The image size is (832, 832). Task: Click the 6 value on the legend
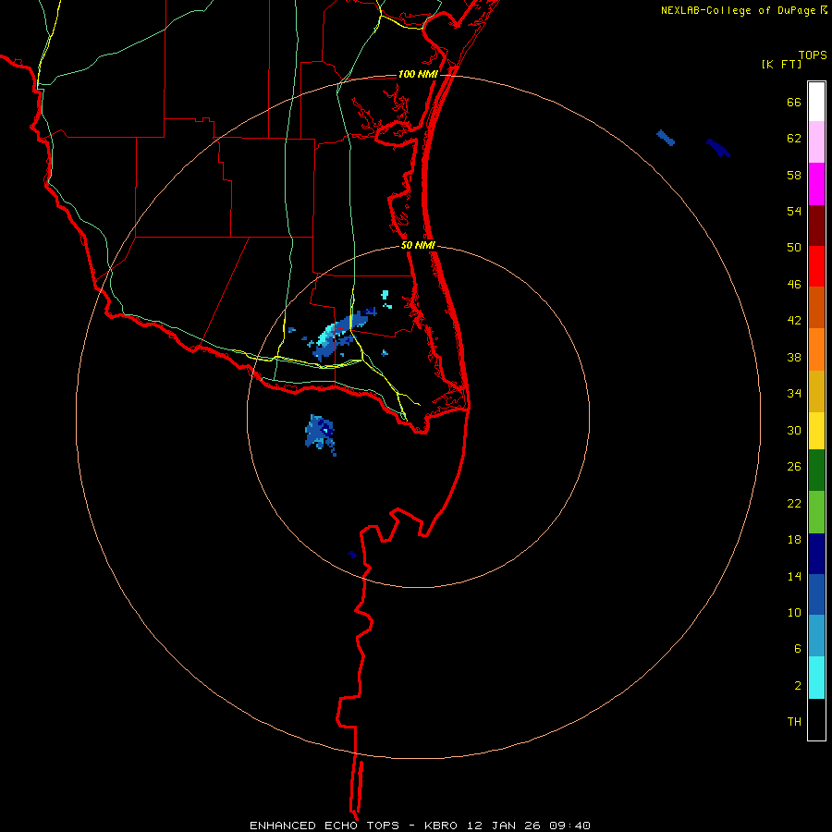pos(797,648)
